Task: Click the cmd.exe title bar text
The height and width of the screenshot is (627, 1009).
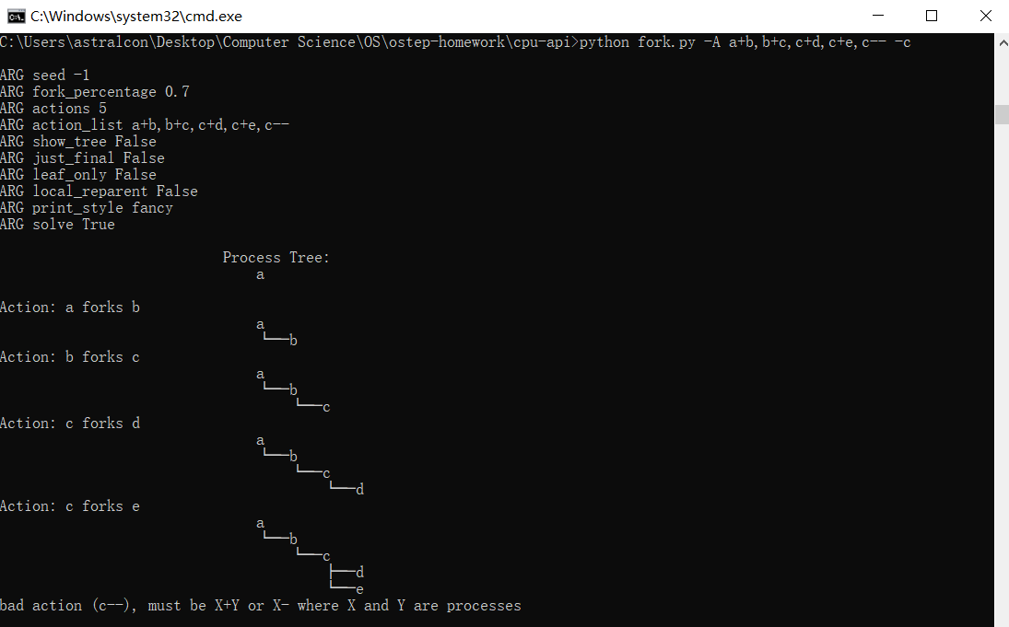Action: [x=136, y=16]
